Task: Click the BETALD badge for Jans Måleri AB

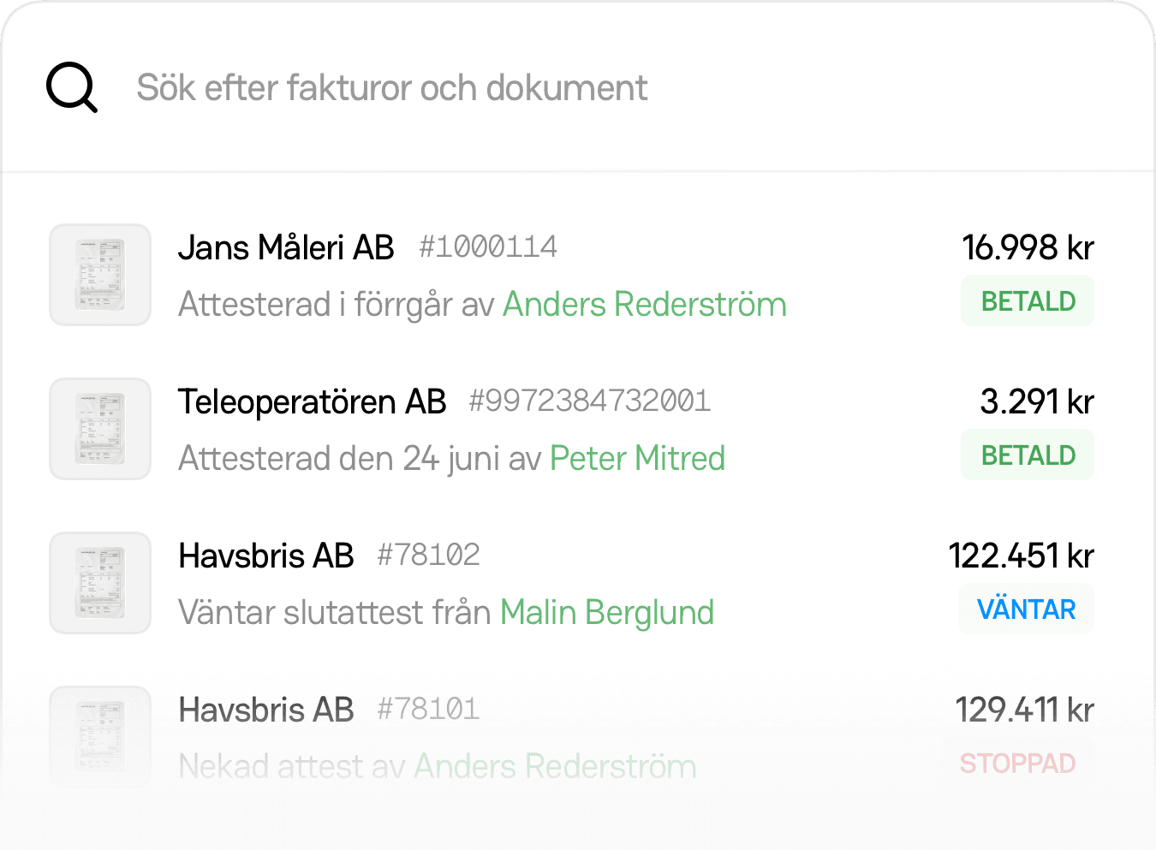Action: [x=1027, y=300]
